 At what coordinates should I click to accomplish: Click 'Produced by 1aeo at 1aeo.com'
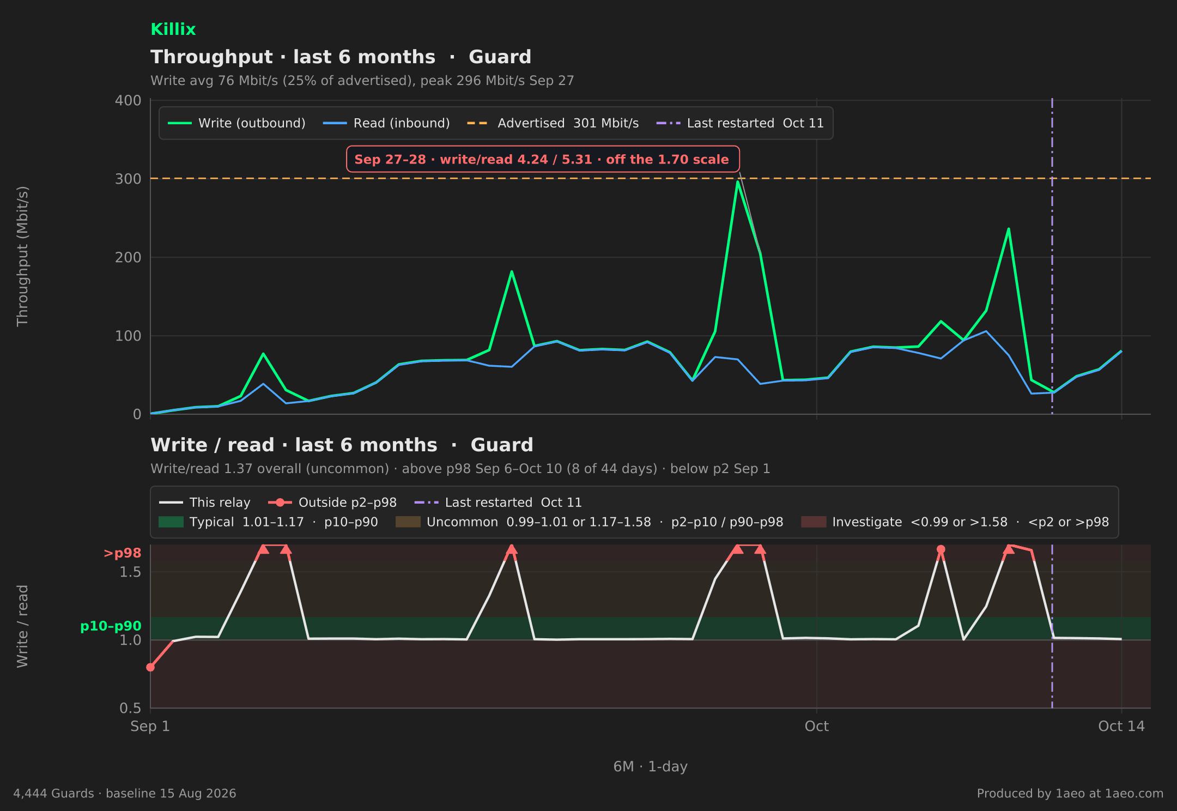click(1070, 794)
